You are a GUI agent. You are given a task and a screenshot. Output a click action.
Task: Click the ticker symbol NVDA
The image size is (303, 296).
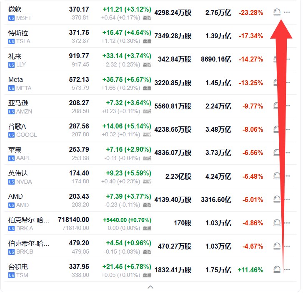click(24, 182)
